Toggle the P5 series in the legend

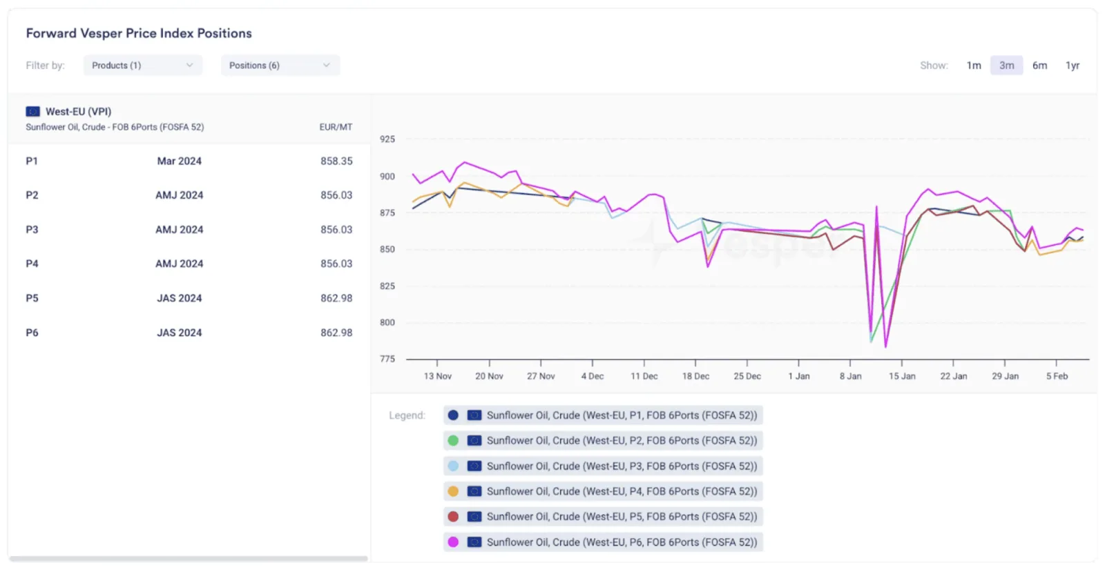click(x=603, y=517)
